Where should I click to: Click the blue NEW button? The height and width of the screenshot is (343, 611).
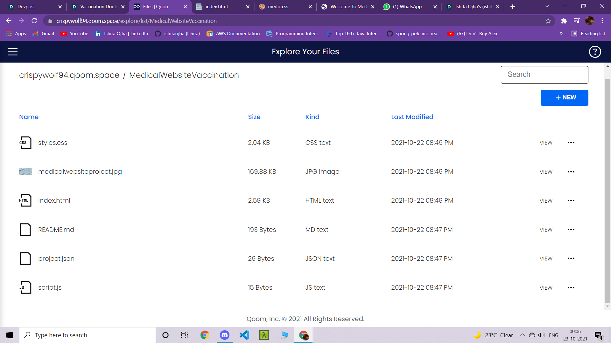(564, 98)
